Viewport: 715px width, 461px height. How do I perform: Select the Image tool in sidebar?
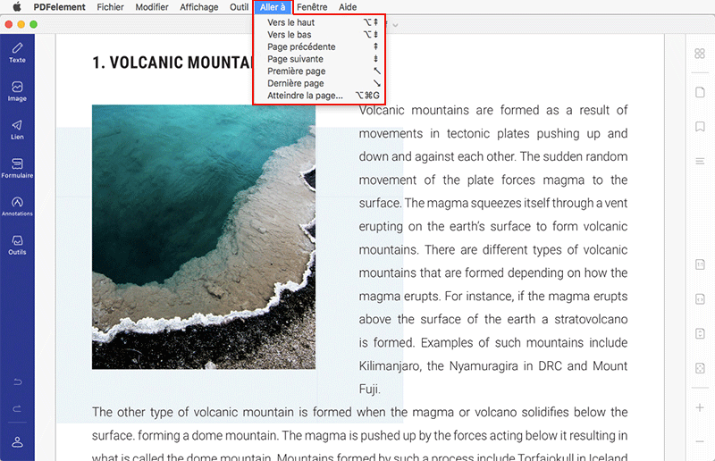pyautogui.click(x=17, y=91)
